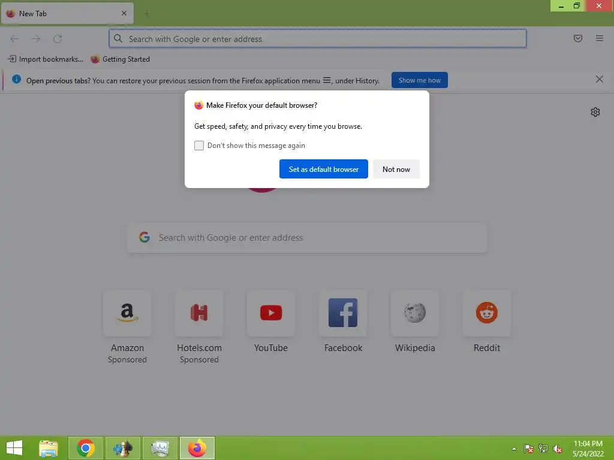614x460 pixels.
Task: Click the search magnifier in address bar
Action: click(118, 38)
